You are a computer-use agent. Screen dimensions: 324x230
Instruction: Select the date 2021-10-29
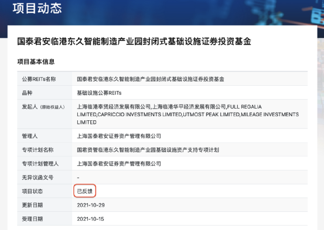(x=91, y=205)
